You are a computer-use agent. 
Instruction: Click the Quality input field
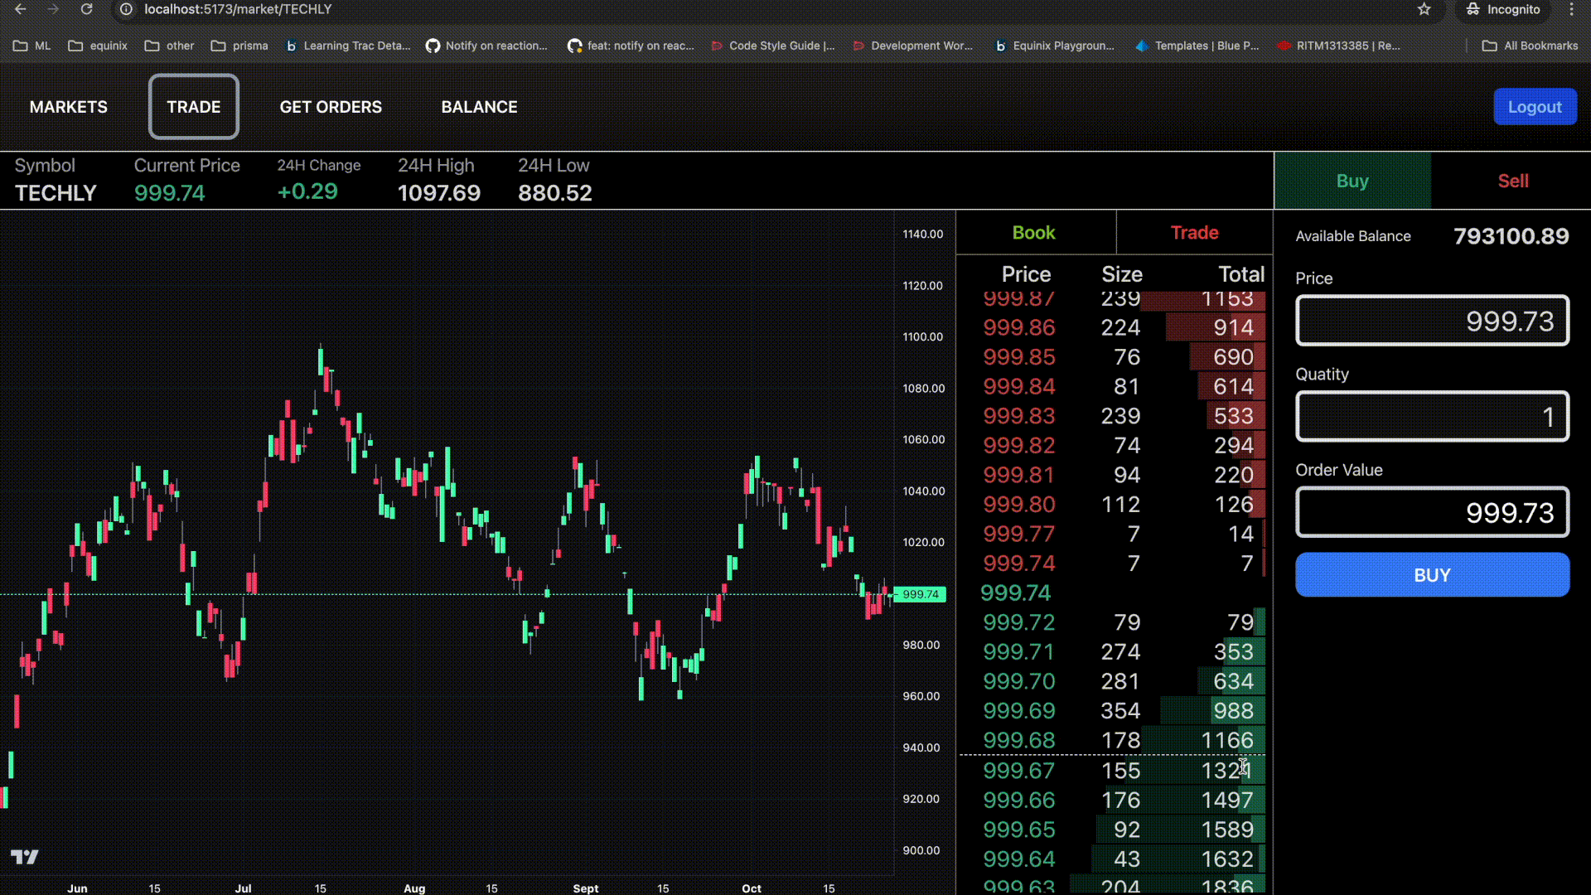coord(1431,417)
